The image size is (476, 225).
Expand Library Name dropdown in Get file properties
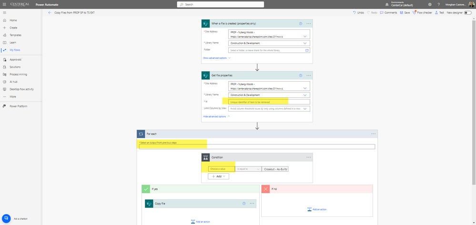[305, 95]
